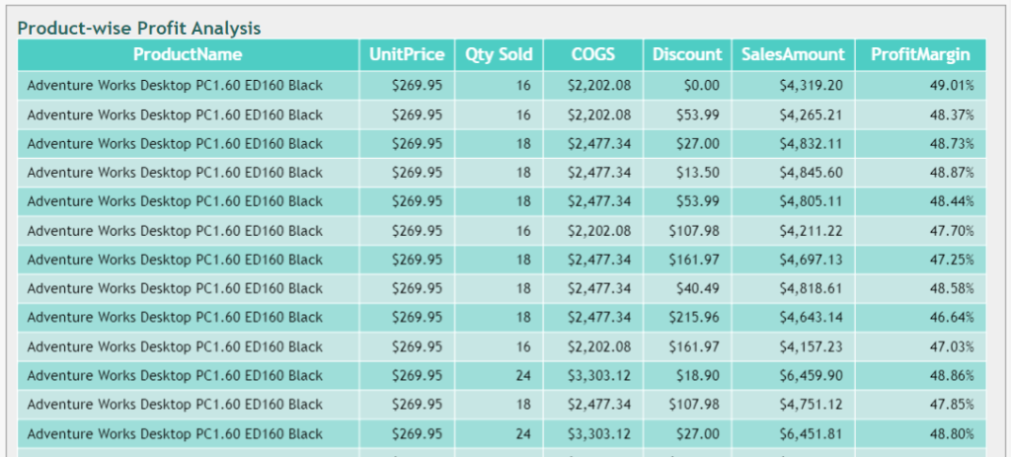Select the Discount column header
Viewport: 1011px width, 457px height.
[687, 55]
